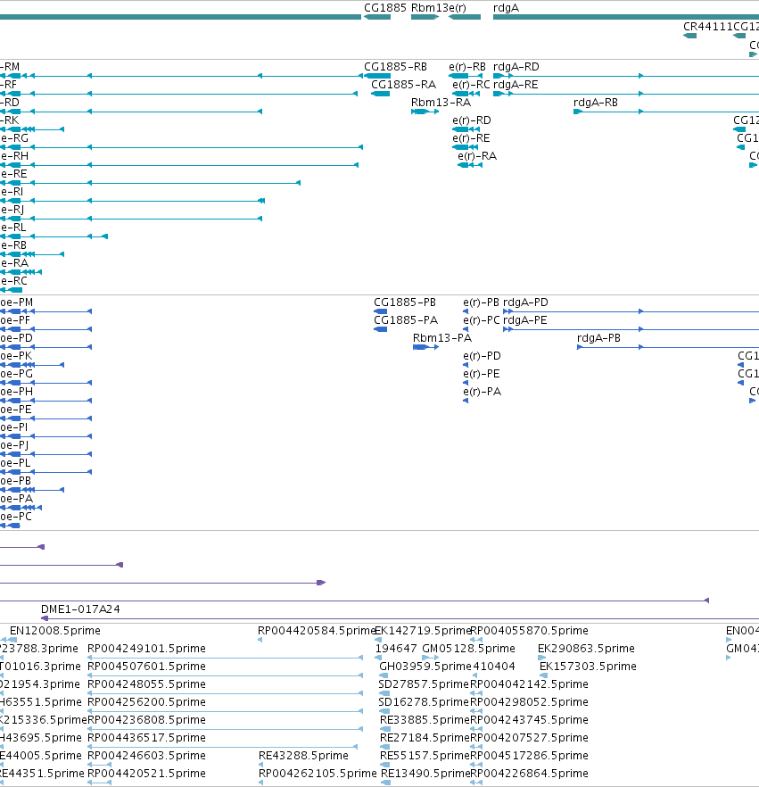Screen dimensions: 759x787
Task: Select EST EK157303.5prime
Action: (x=588, y=667)
